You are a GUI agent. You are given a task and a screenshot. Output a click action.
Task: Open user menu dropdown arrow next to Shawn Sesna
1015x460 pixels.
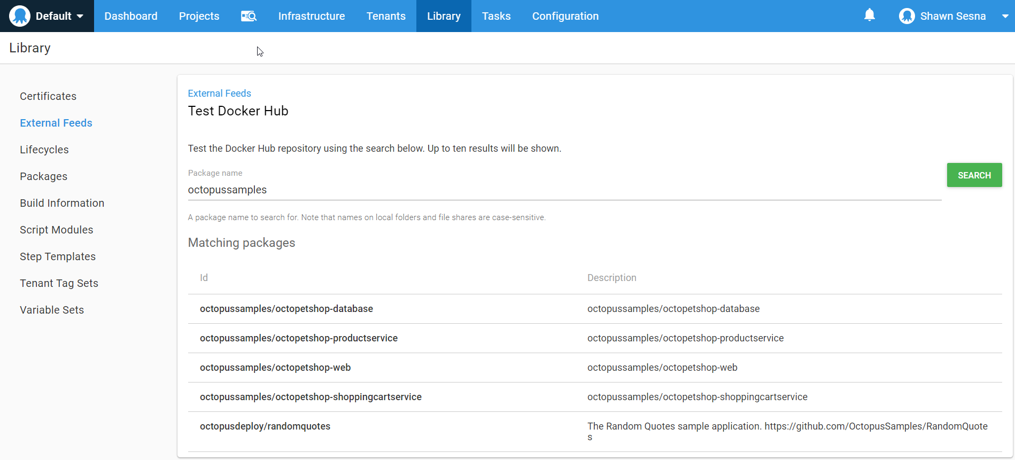(1004, 16)
